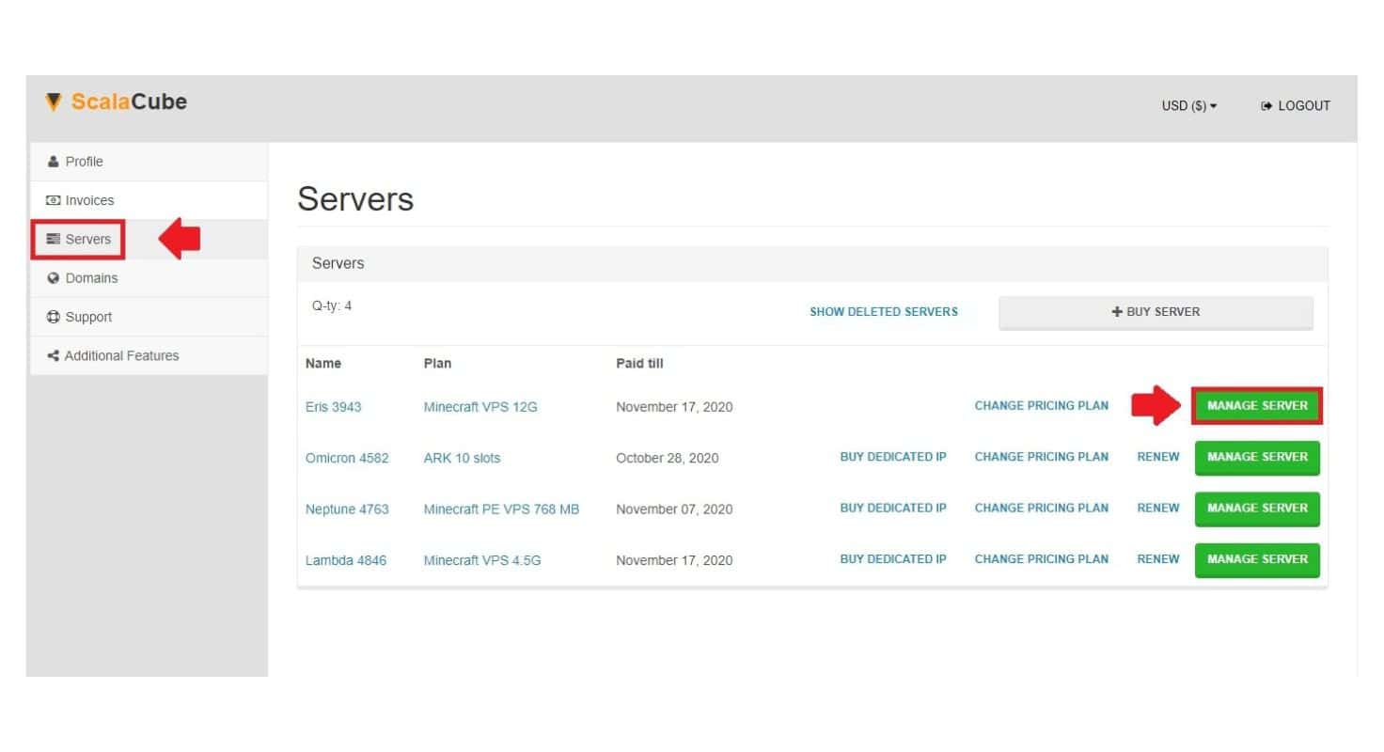1384x752 pixels.
Task: Change pricing plan for Lambda 4846
Action: 1041,559
